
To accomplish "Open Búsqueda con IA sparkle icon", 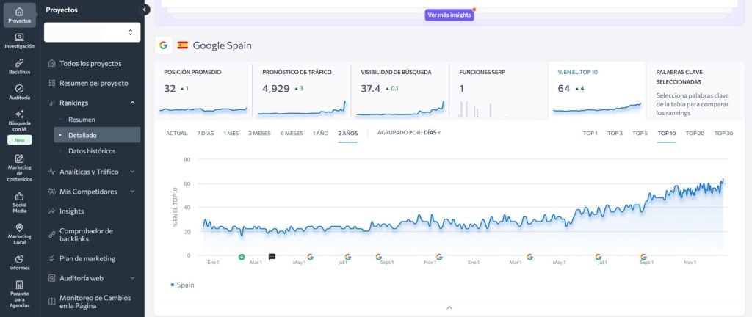I will (19, 114).
